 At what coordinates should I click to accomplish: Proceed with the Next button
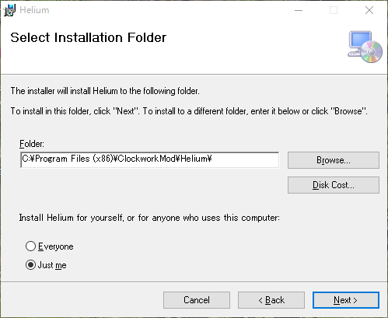pyautogui.click(x=346, y=300)
